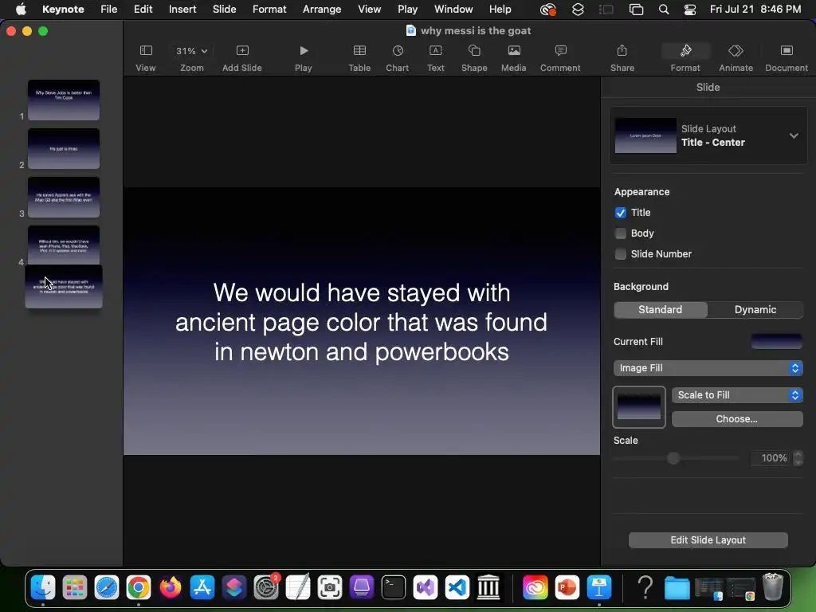
Task: Select slide 2 thumbnail in navigator
Action: point(64,148)
